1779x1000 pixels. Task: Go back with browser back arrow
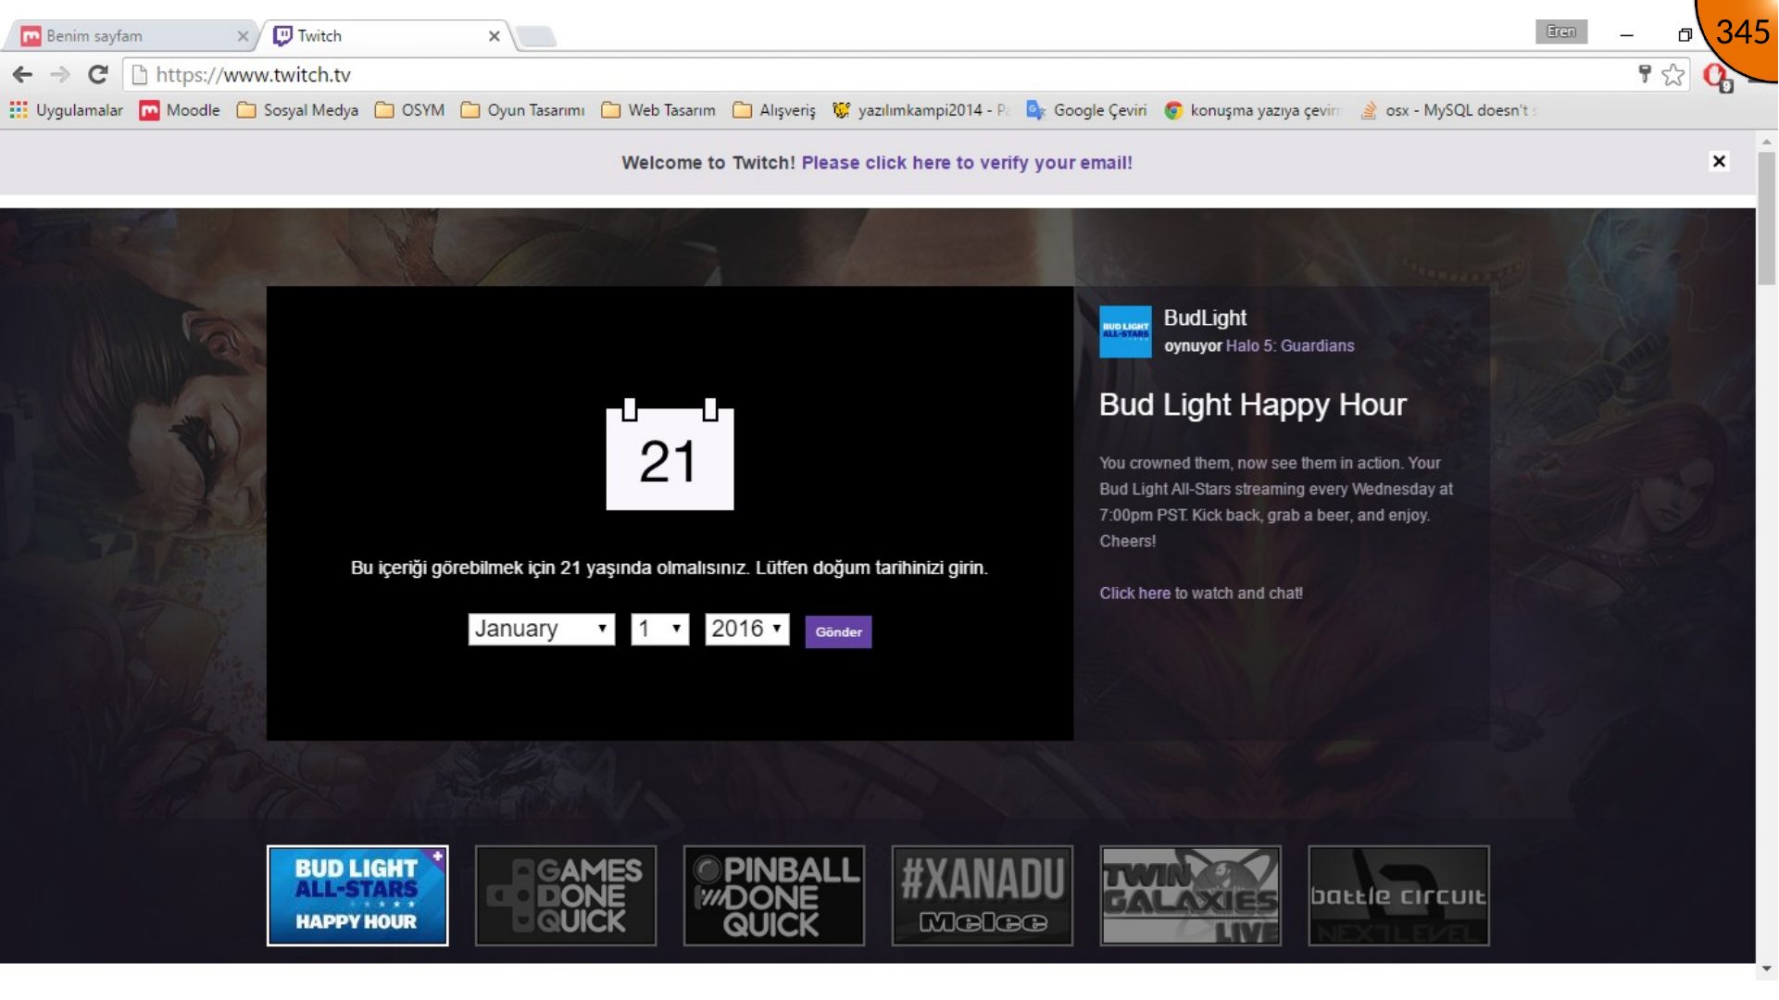[22, 75]
